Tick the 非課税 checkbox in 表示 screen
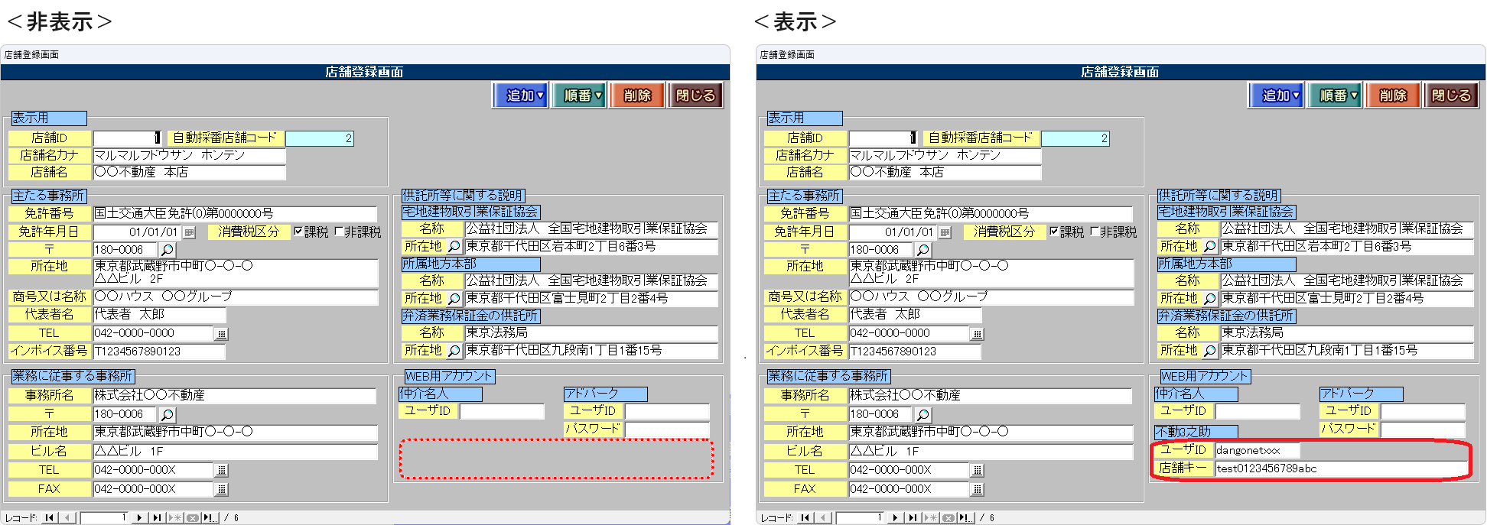Viewport: 1487px width, 525px height. tap(1095, 232)
